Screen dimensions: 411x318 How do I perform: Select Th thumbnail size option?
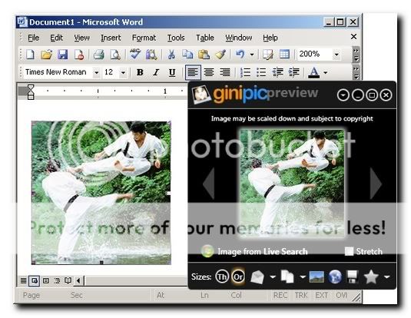tap(222, 277)
